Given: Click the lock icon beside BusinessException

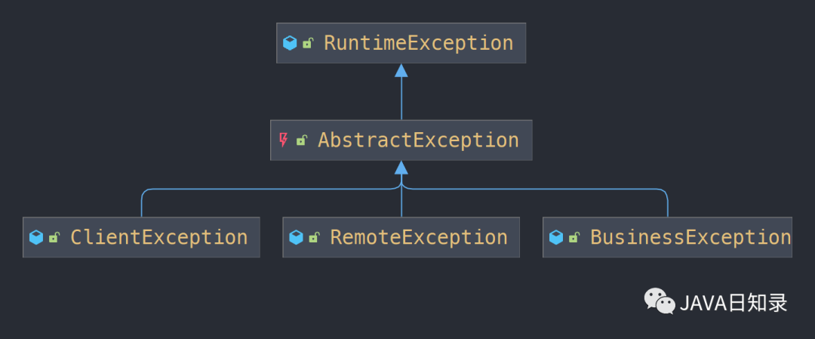Looking at the screenshot, I should pyautogui.click(x=574, y=238).
